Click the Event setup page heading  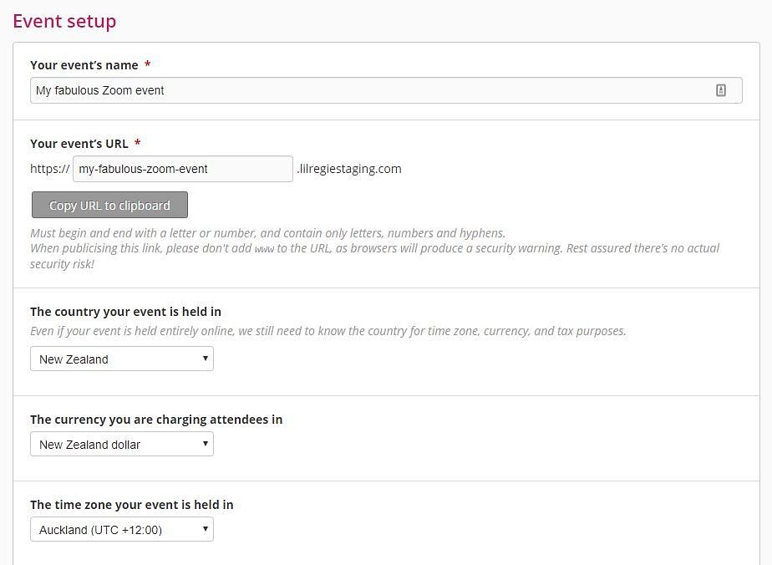tap(64, 21)
